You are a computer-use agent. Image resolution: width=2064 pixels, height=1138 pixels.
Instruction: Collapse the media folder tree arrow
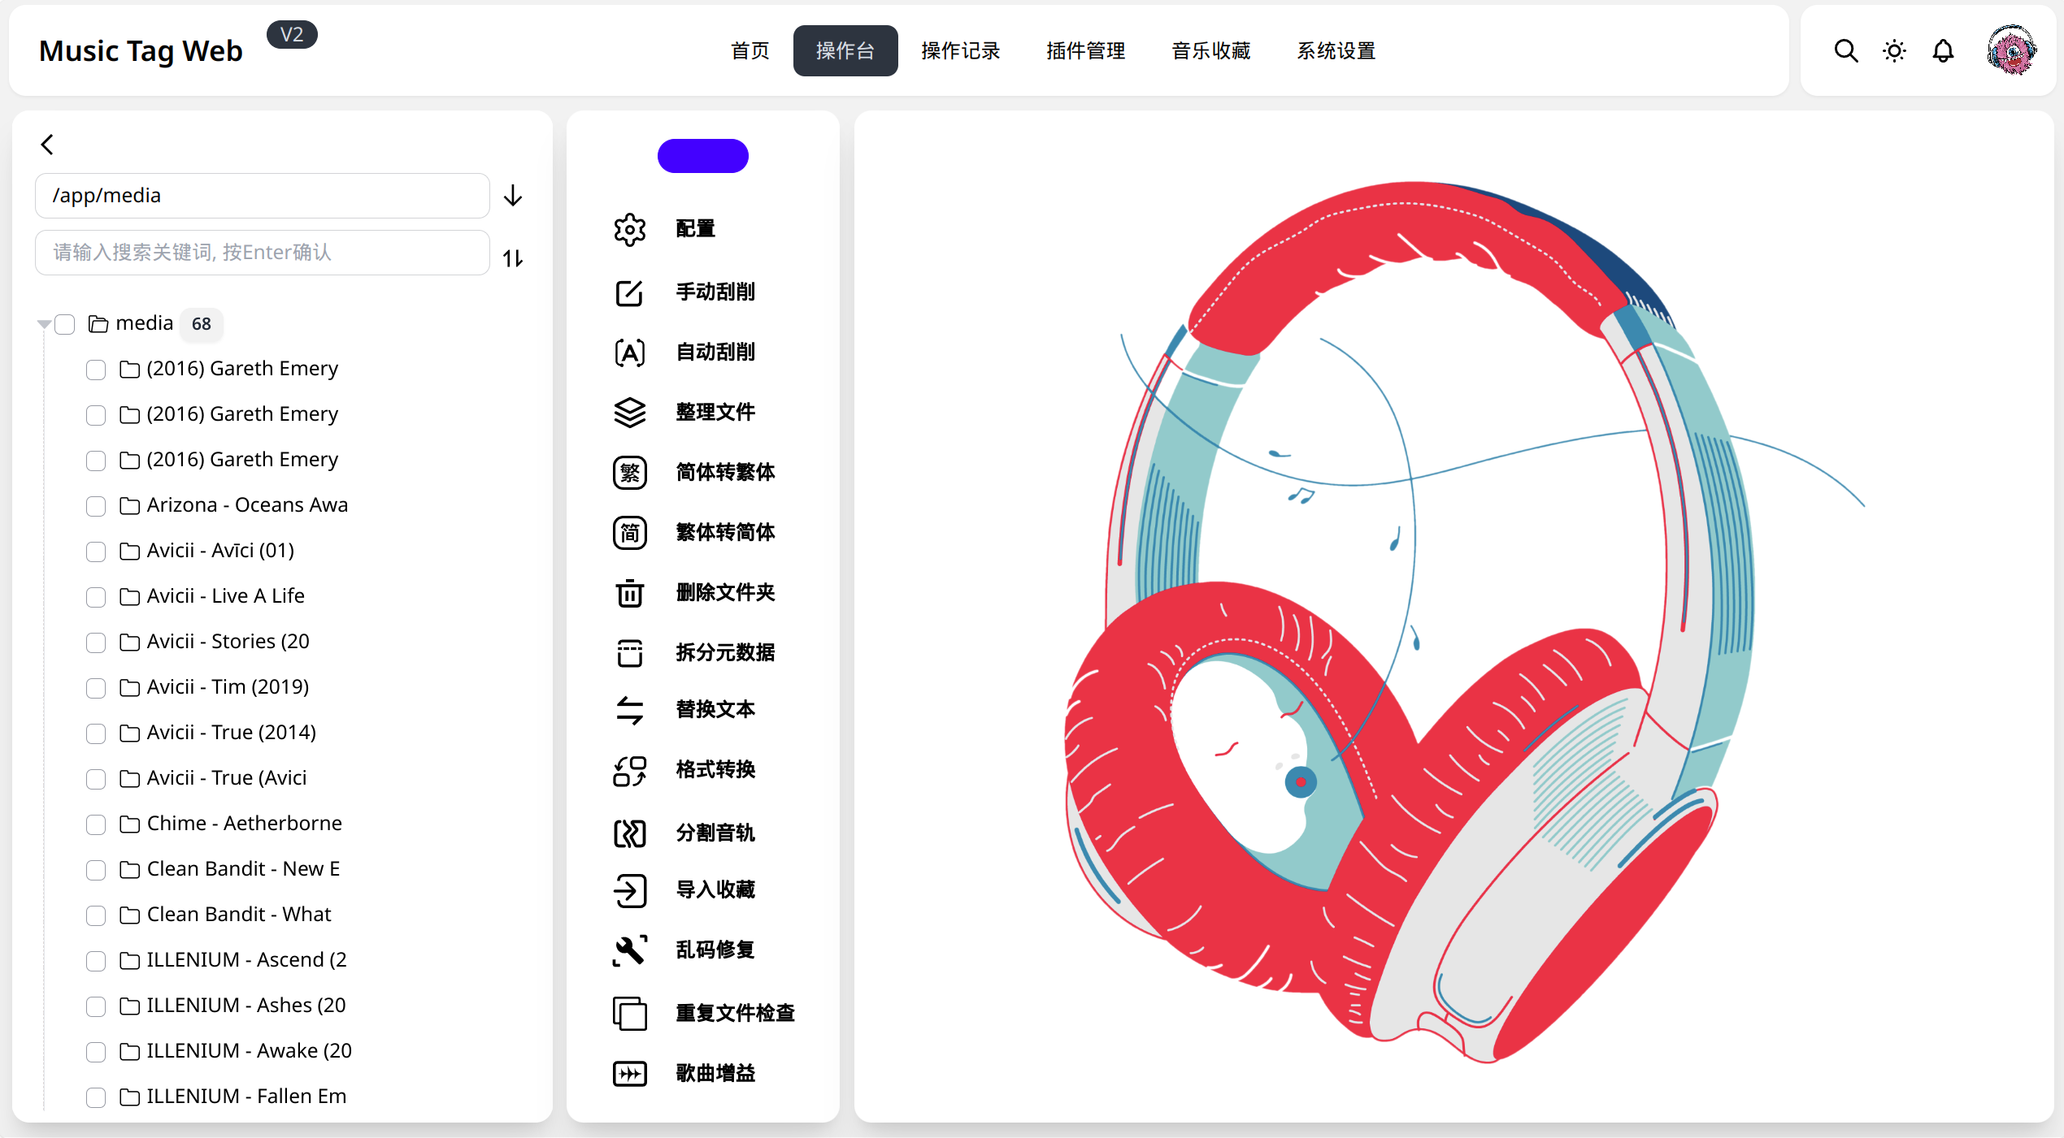pyautogui.click(x=44, y=324)
